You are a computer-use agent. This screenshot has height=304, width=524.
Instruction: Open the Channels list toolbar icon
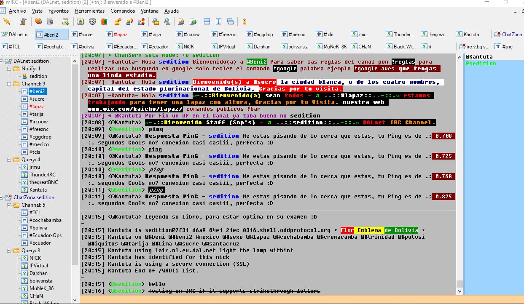click(x=50, y=21)
